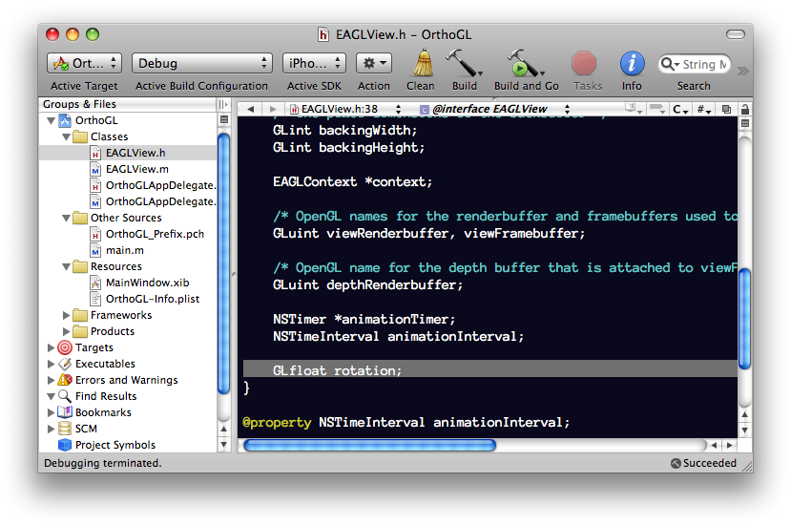
Task: Click the Executables icon
Action: [x=65, y=364]
